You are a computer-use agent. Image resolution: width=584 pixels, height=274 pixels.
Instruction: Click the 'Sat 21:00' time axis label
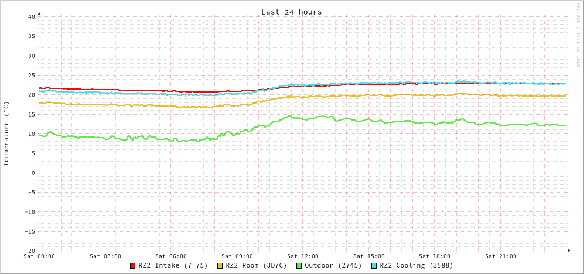tap(501, 256)
